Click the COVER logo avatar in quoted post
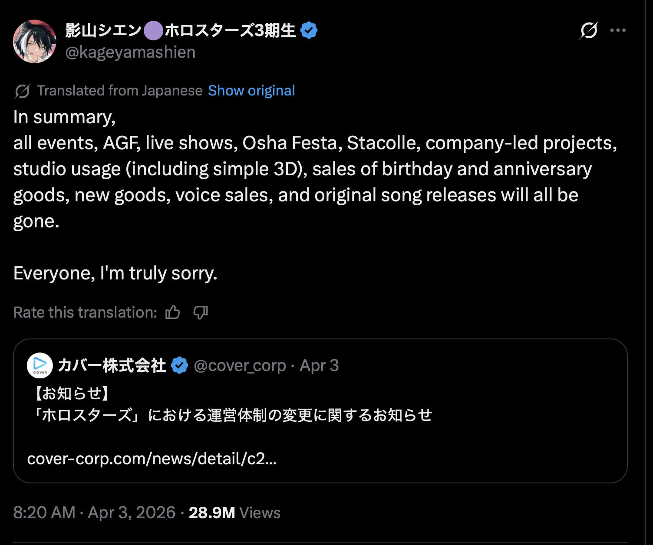The width and height of the screenshot is (653, 545). [40, 365]
